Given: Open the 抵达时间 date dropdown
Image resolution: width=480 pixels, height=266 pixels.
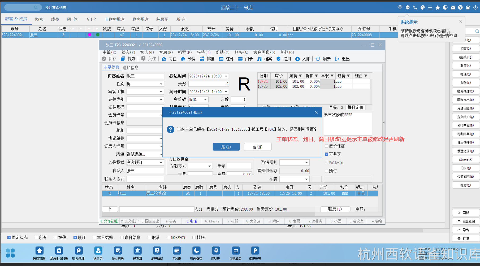Looking at the screenshot, I should pos(226,76).
